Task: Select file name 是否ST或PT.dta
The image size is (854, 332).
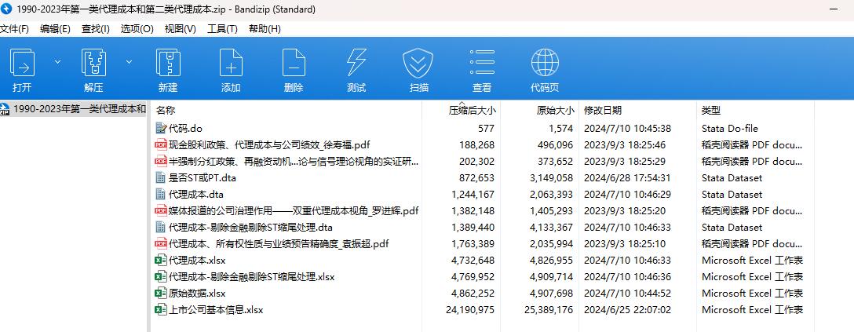Action: (x=202, y=177)
